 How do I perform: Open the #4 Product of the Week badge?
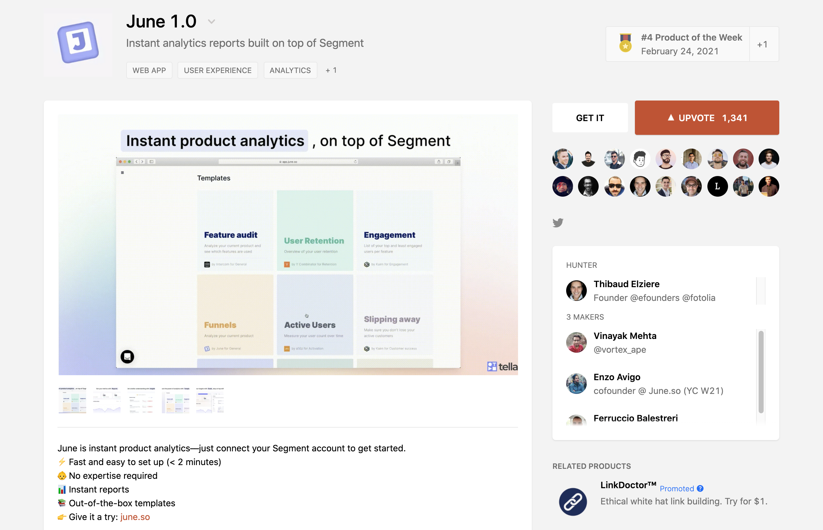pyautogui.click(x=678, y=44)
